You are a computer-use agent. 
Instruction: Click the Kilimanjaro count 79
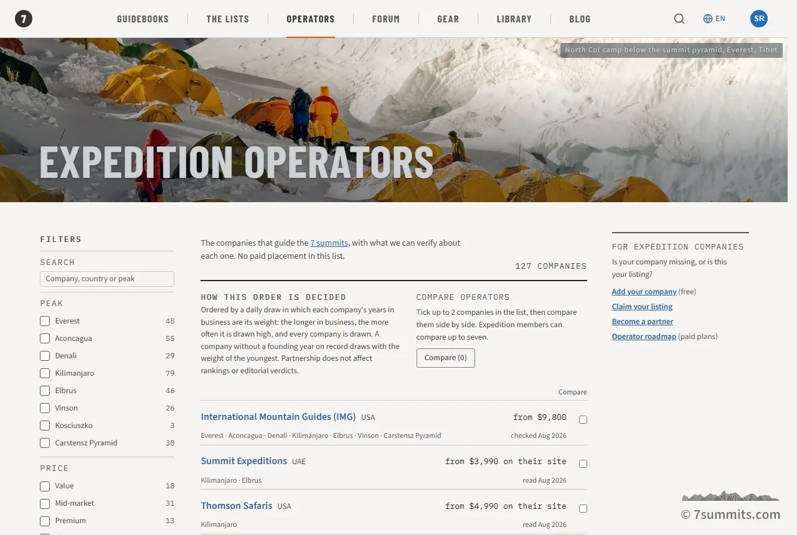click(170, 373)
